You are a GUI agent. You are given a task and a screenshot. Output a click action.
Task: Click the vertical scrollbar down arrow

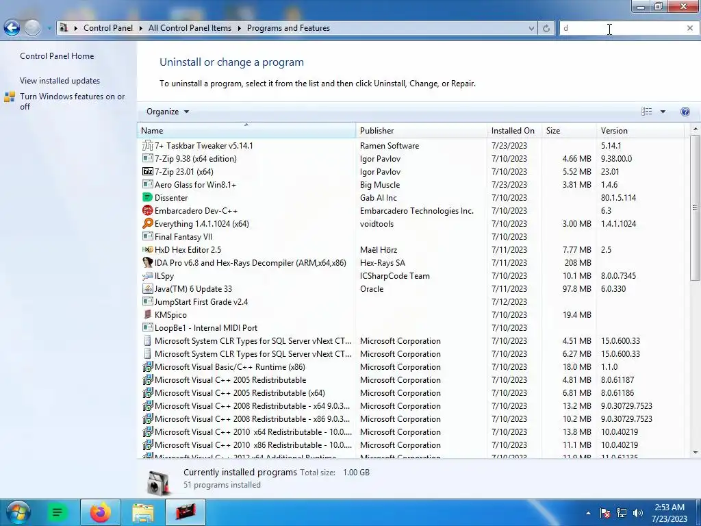point(696,453)
